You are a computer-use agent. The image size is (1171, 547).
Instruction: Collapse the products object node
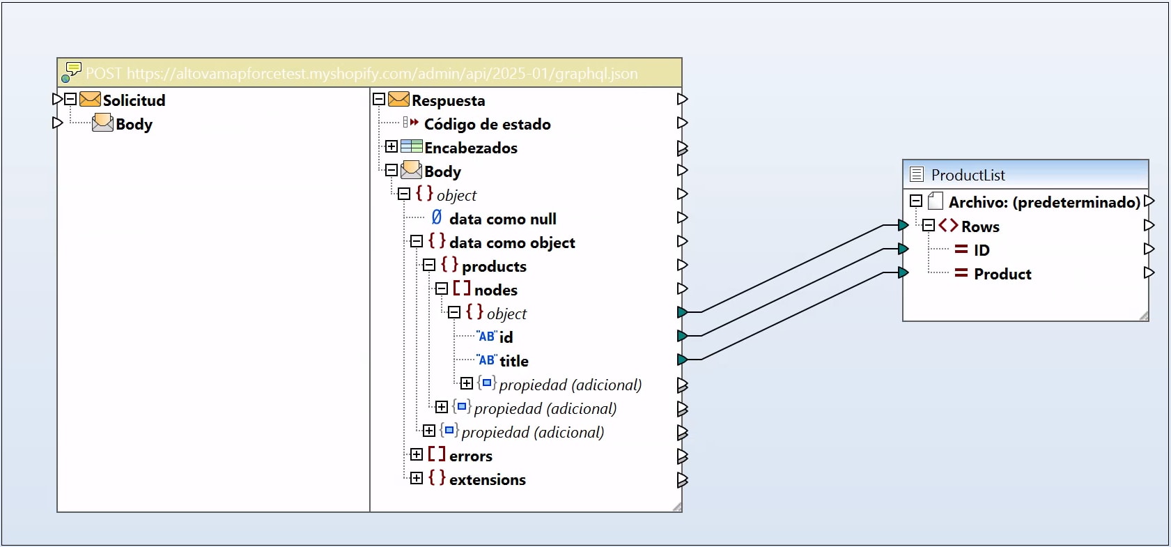(x=429, y=265)
